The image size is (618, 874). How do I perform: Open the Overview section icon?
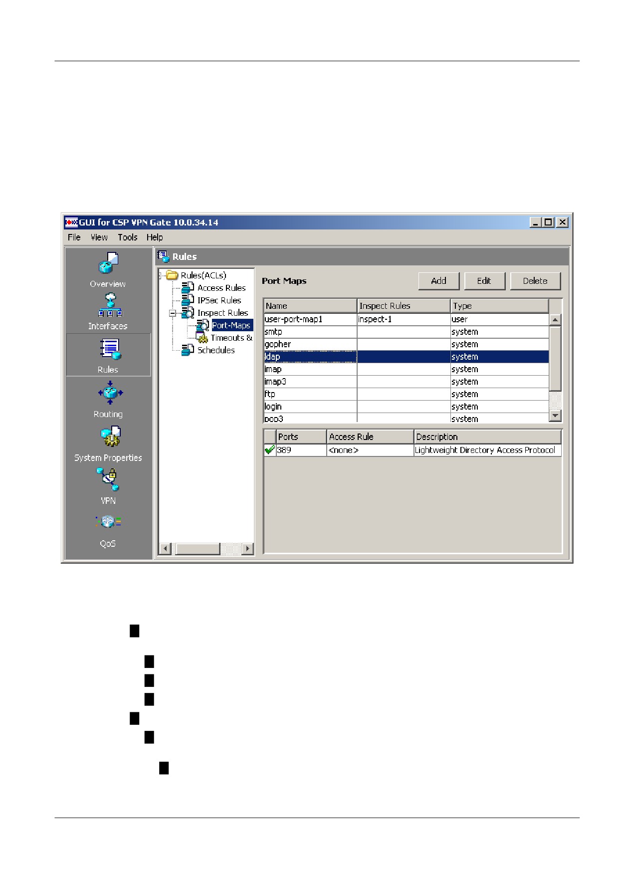point(108,263)
